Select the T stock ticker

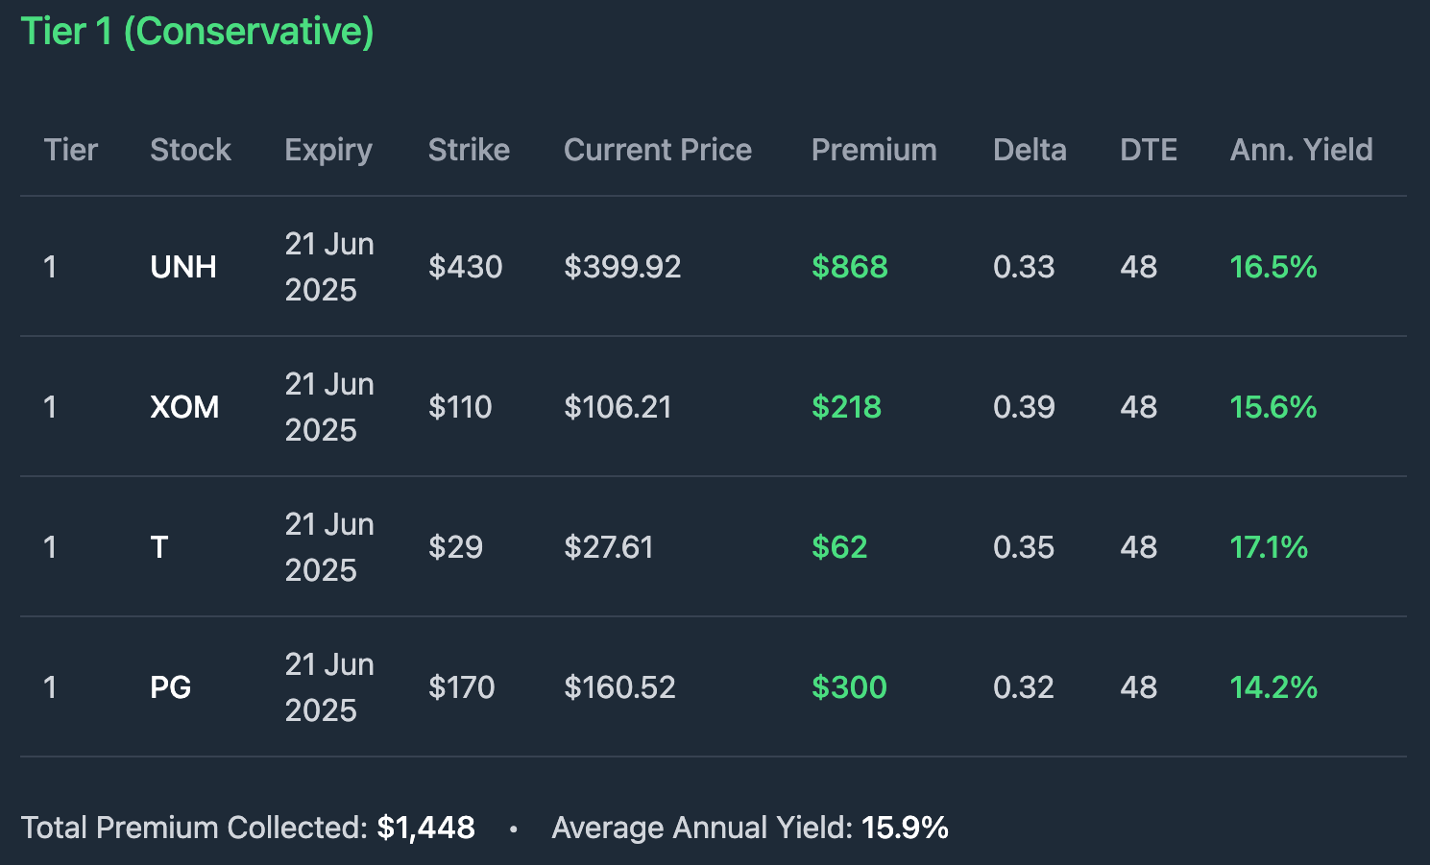click(x=159, y=547)
